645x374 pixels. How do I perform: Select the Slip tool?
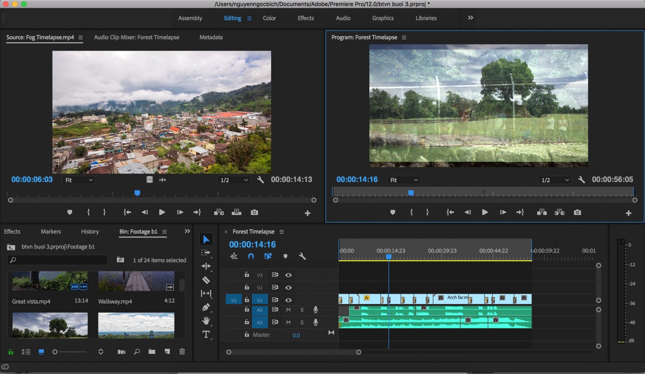pyautogui.click(x=206, y=294)
